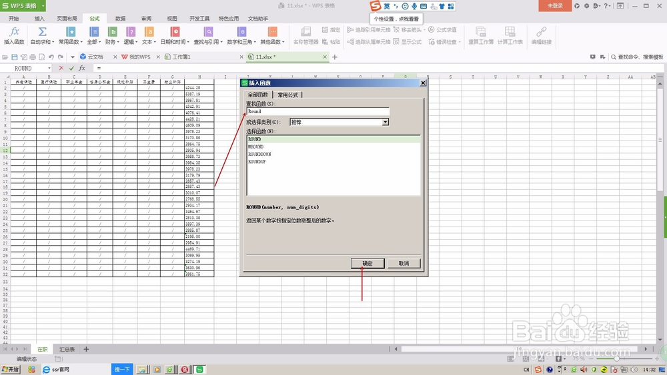
Task: Click the print icon in quick toolbar
Action: point(33,57)
